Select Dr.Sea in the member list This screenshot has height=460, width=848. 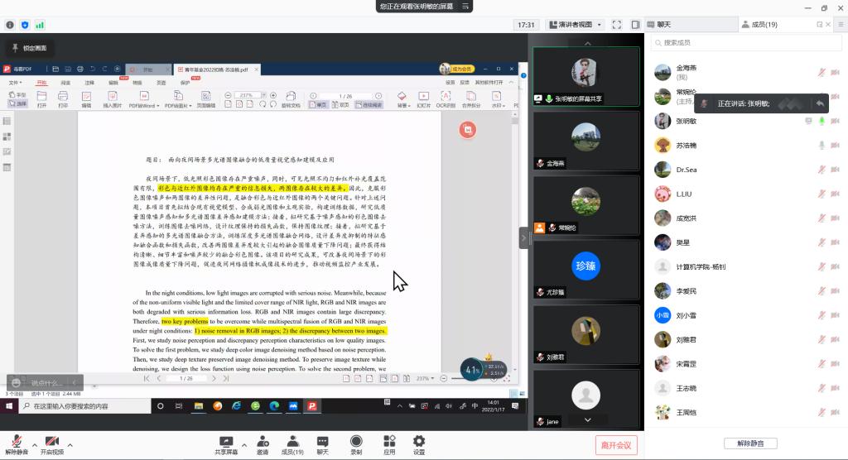(687, 170)
